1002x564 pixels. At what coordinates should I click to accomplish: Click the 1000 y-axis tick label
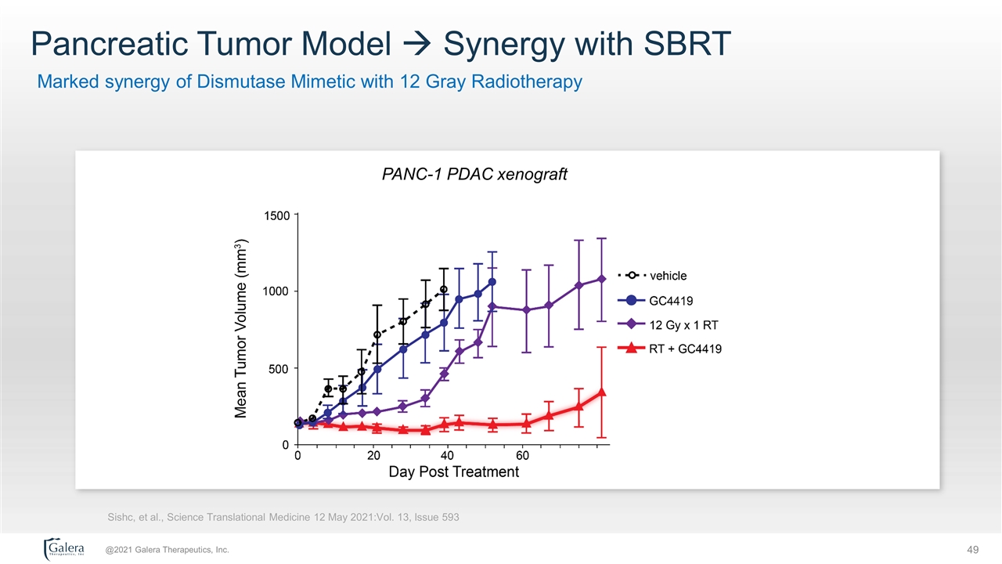276,291
